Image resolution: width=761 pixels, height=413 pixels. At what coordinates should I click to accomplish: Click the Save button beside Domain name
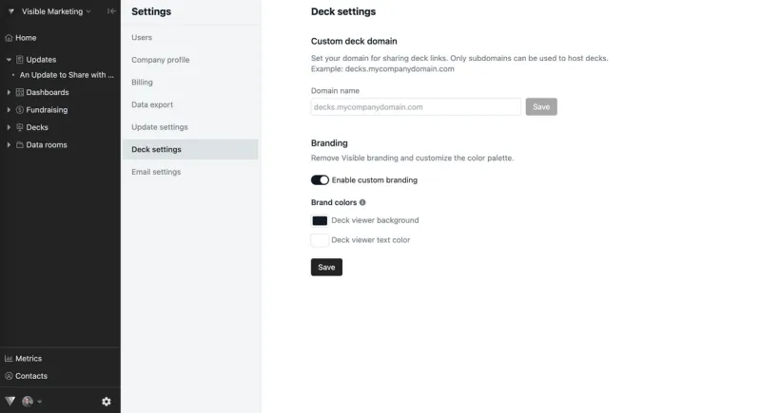(x=541, y=107)
